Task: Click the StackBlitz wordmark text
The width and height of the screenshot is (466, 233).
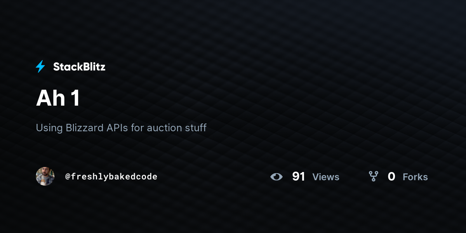Action: (79, 67)
